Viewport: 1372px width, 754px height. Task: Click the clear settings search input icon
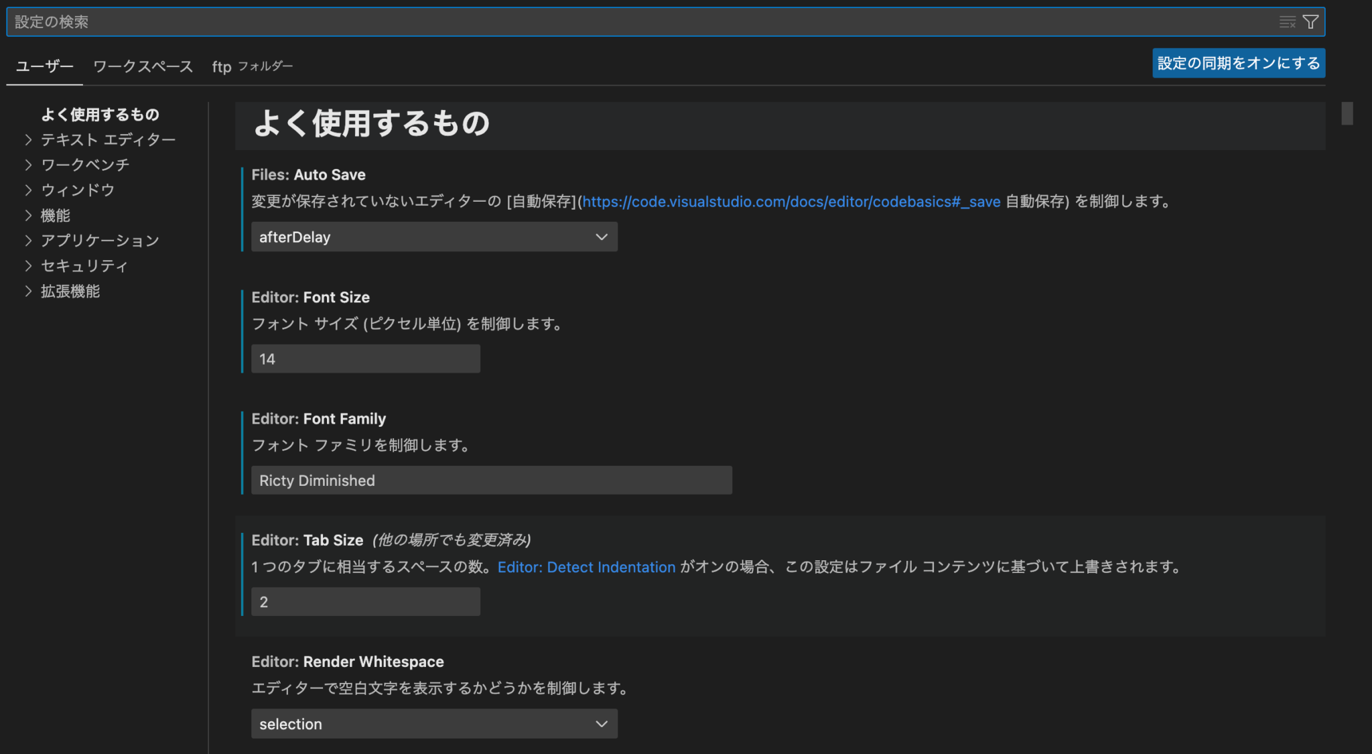click(1287, 22)
